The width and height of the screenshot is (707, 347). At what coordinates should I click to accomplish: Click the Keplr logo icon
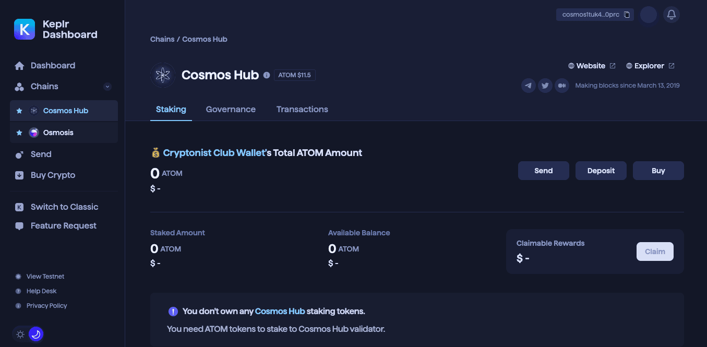25,29
